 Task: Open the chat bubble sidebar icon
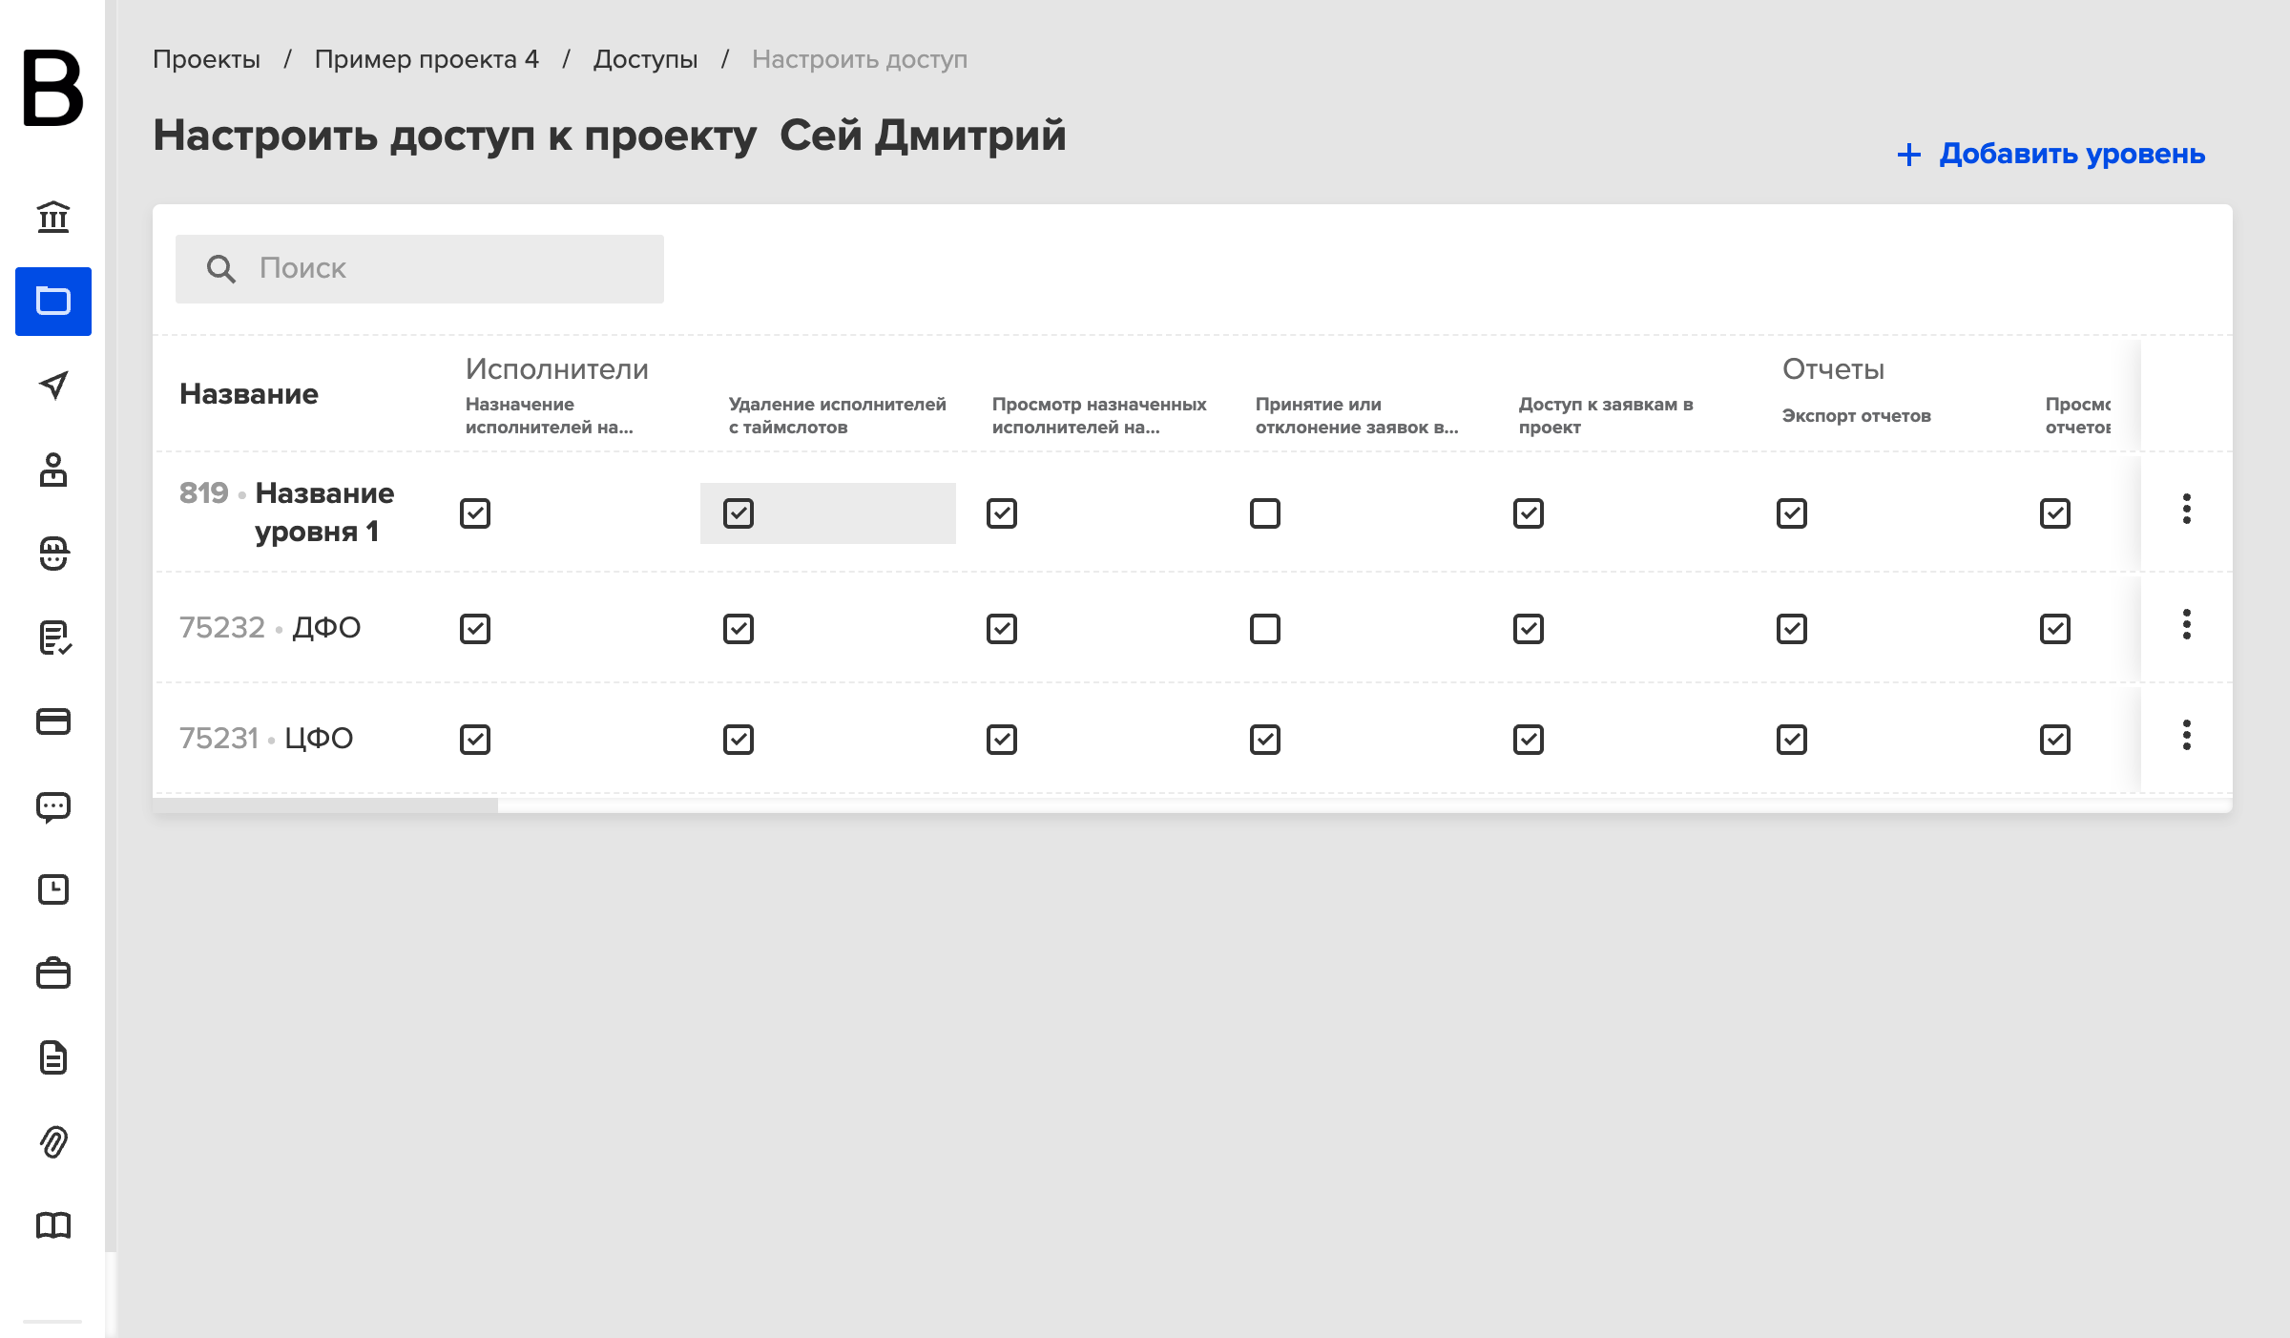pos(53,807)
